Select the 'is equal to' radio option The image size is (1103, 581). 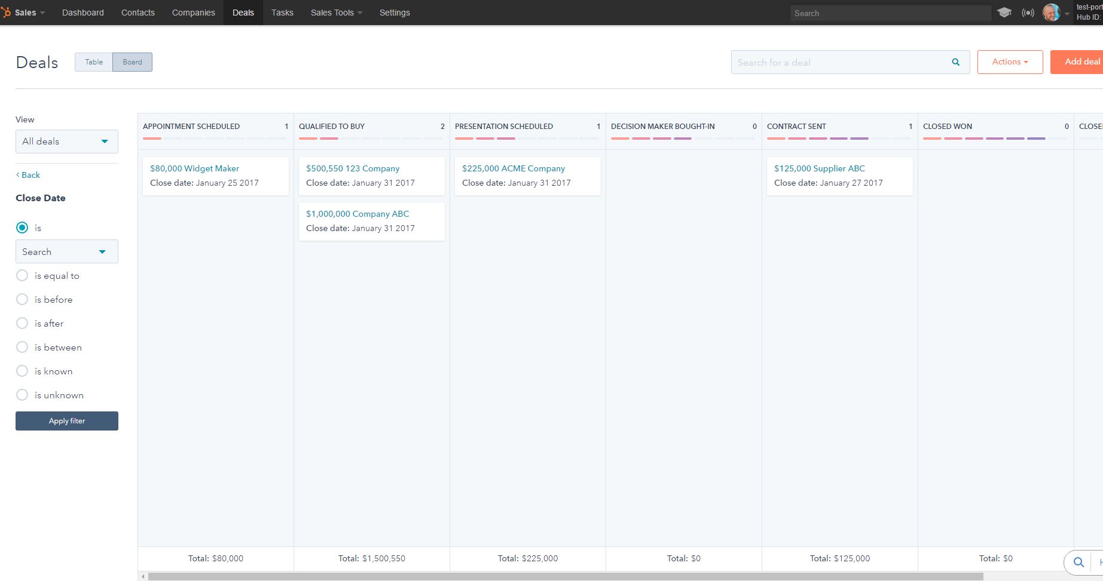(x=22, y=275)
